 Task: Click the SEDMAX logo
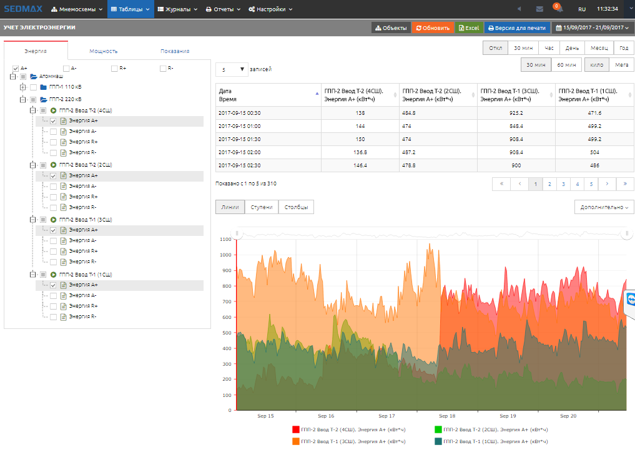tap(22, 9)
